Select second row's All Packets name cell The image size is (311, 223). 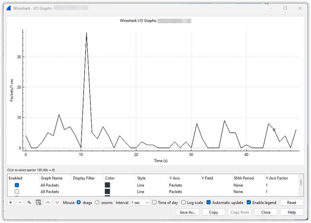50,192
